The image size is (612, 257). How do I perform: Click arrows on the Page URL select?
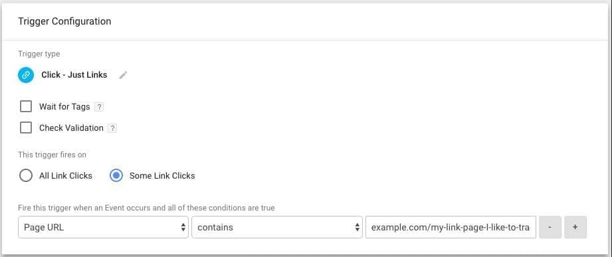pyautogui.click(x=183, y=227)
